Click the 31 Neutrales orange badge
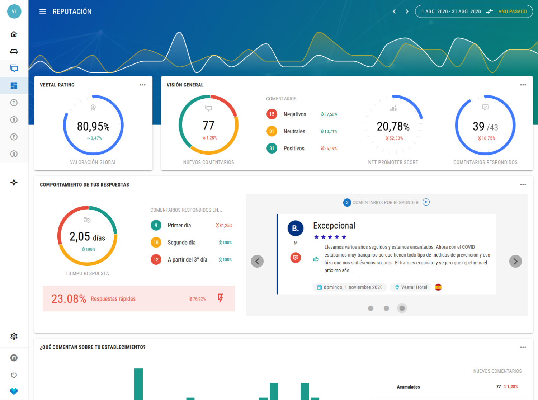This screenshot has width=538, height=400. tap(272, 131)
